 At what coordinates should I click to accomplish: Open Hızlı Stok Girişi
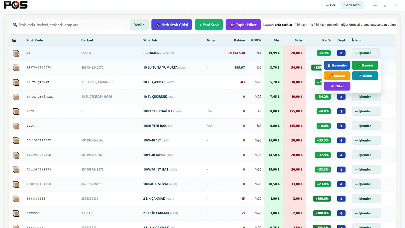tap(172, 25)
